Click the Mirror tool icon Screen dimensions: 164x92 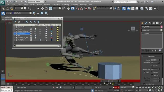coord(115,8)
